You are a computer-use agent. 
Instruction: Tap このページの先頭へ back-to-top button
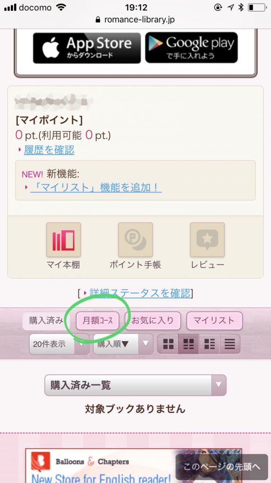[x=222, y=466]
